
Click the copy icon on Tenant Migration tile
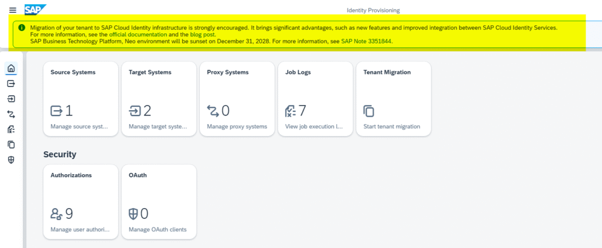point(369,111)
